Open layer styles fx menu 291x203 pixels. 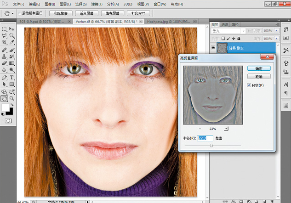(x=233, y=201)
